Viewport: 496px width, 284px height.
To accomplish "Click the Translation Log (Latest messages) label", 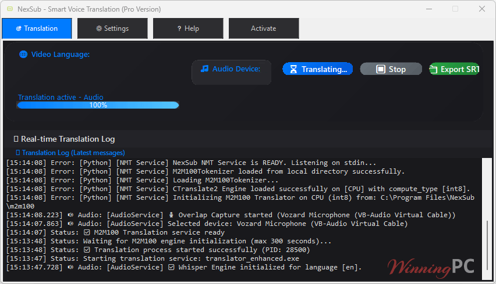I will click(x=73, y=153).
